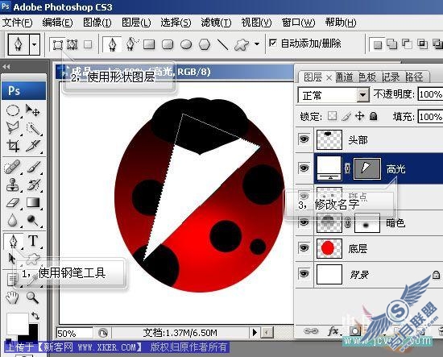443x357 pixels.
Task: Open the tool preset picker arrow
Action: tap(34, 44)
